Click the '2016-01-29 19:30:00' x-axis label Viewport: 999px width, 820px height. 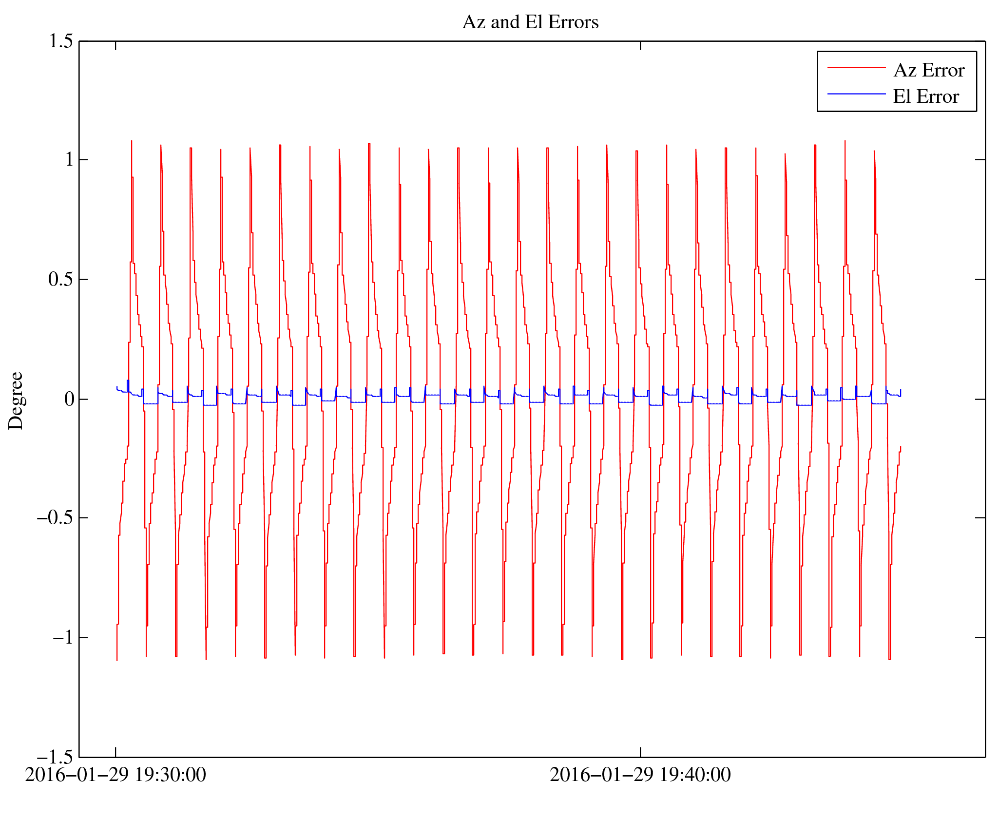(x=115, y=775)
